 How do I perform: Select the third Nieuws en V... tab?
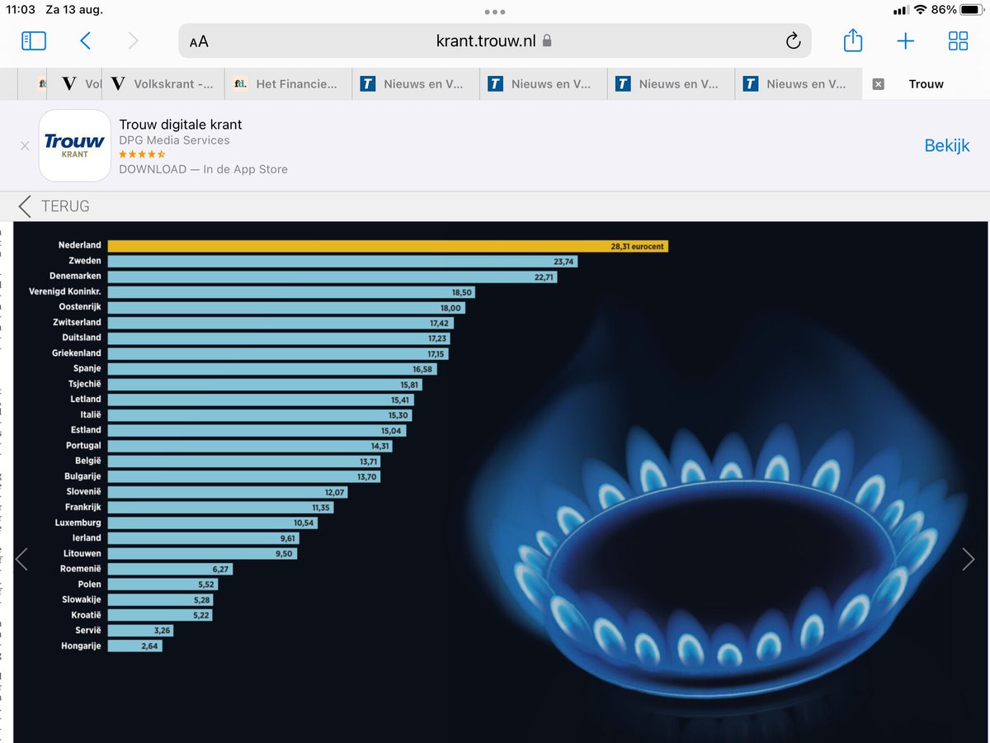point(671,84)
